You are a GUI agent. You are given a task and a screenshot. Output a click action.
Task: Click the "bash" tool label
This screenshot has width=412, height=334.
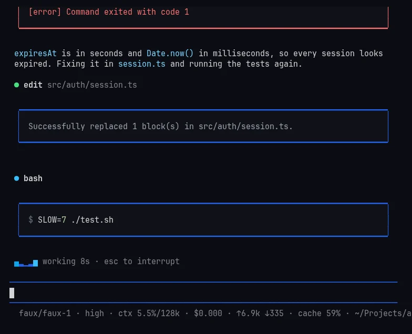pos(33,179)
